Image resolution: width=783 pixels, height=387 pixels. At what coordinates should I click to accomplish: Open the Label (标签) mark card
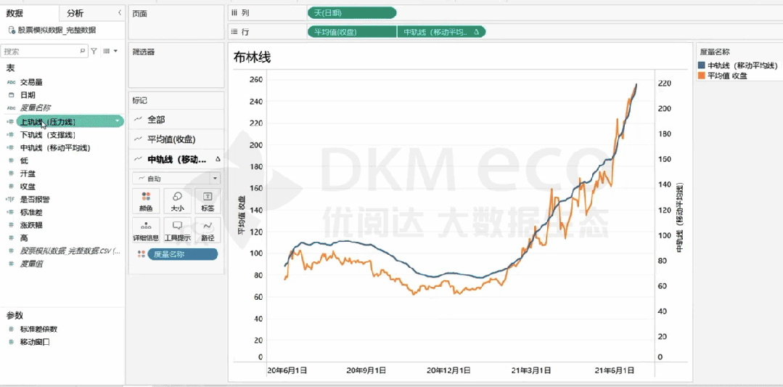(x=208, y=200)
